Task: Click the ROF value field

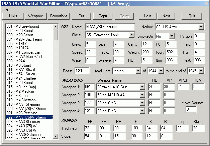Action: [147, 60]
